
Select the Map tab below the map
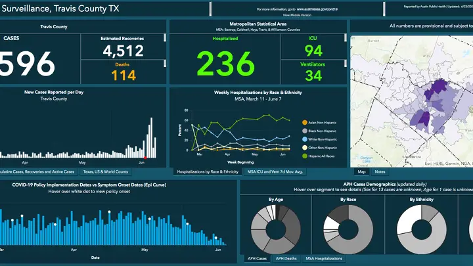click(x=361, y=171)
